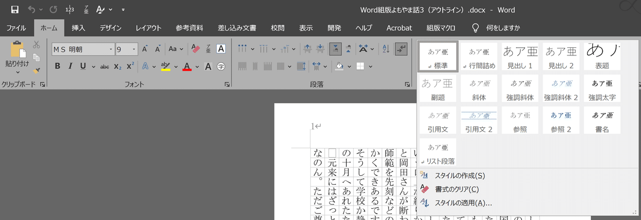Apply paragraph shading paint bucket

pyautogui.click(x=338, y=67)
